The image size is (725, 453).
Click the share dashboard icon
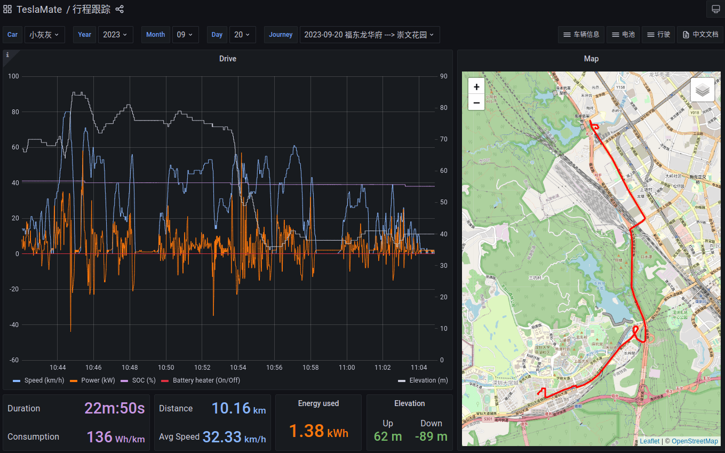point(119,9)
